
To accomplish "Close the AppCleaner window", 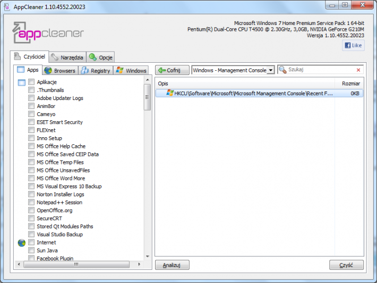I will tap(363, 5).
